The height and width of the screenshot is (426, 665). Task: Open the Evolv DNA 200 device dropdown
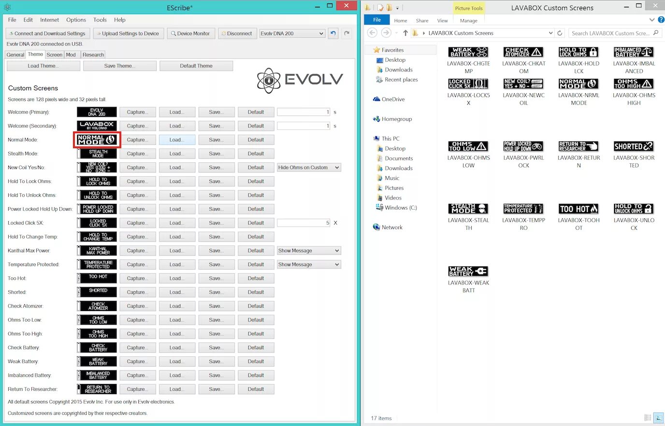point(292,33)
